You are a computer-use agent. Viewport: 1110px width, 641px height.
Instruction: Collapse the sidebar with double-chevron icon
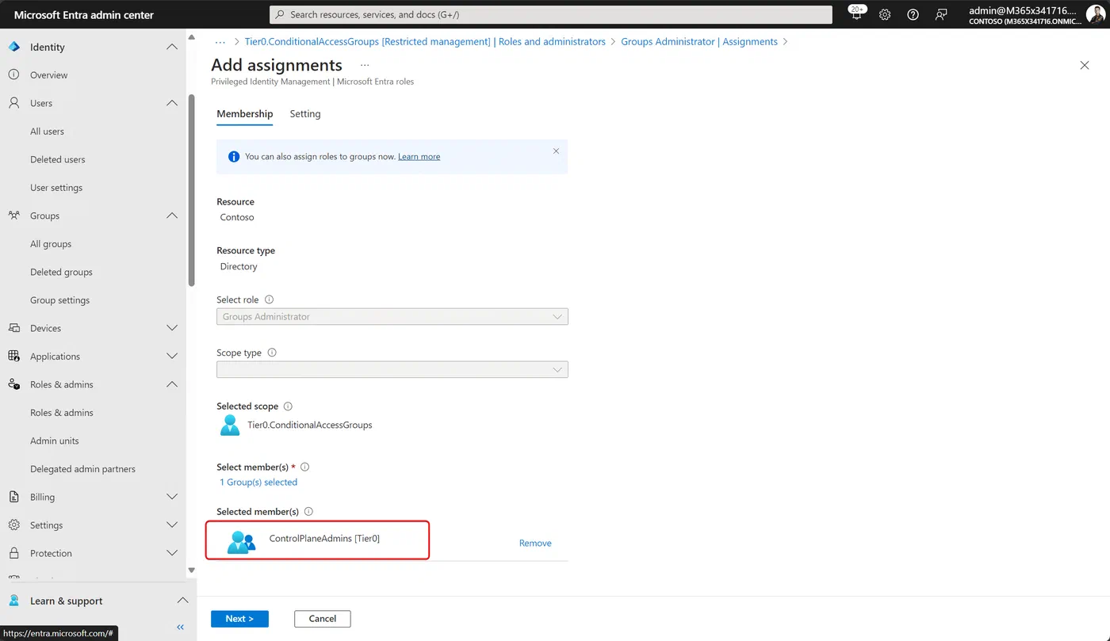[x=180, y=627]
